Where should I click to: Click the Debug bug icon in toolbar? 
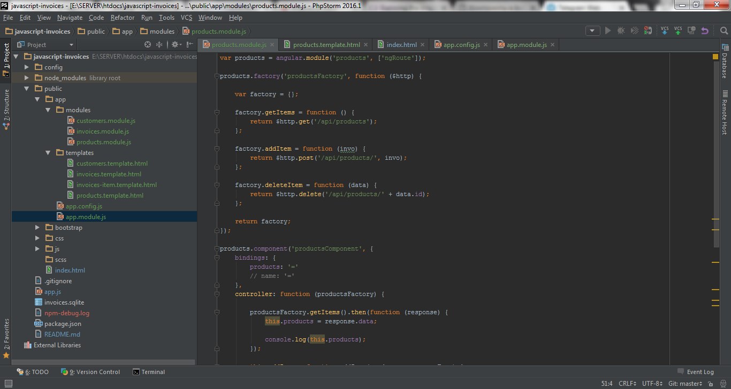(x=621, y=31)
